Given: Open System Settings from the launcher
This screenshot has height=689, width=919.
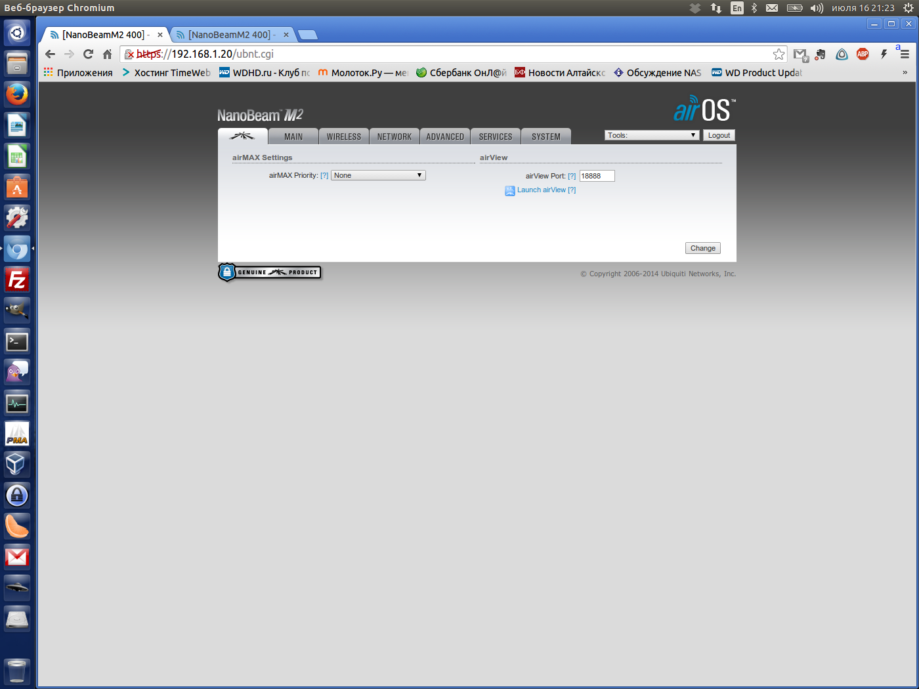Looking at the screenshot, I should 17,218.
